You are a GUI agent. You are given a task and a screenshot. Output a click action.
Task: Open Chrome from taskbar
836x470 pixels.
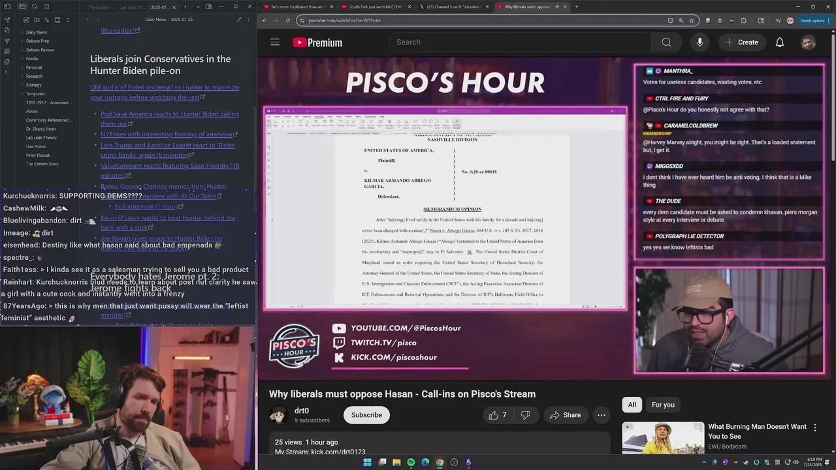440,462
